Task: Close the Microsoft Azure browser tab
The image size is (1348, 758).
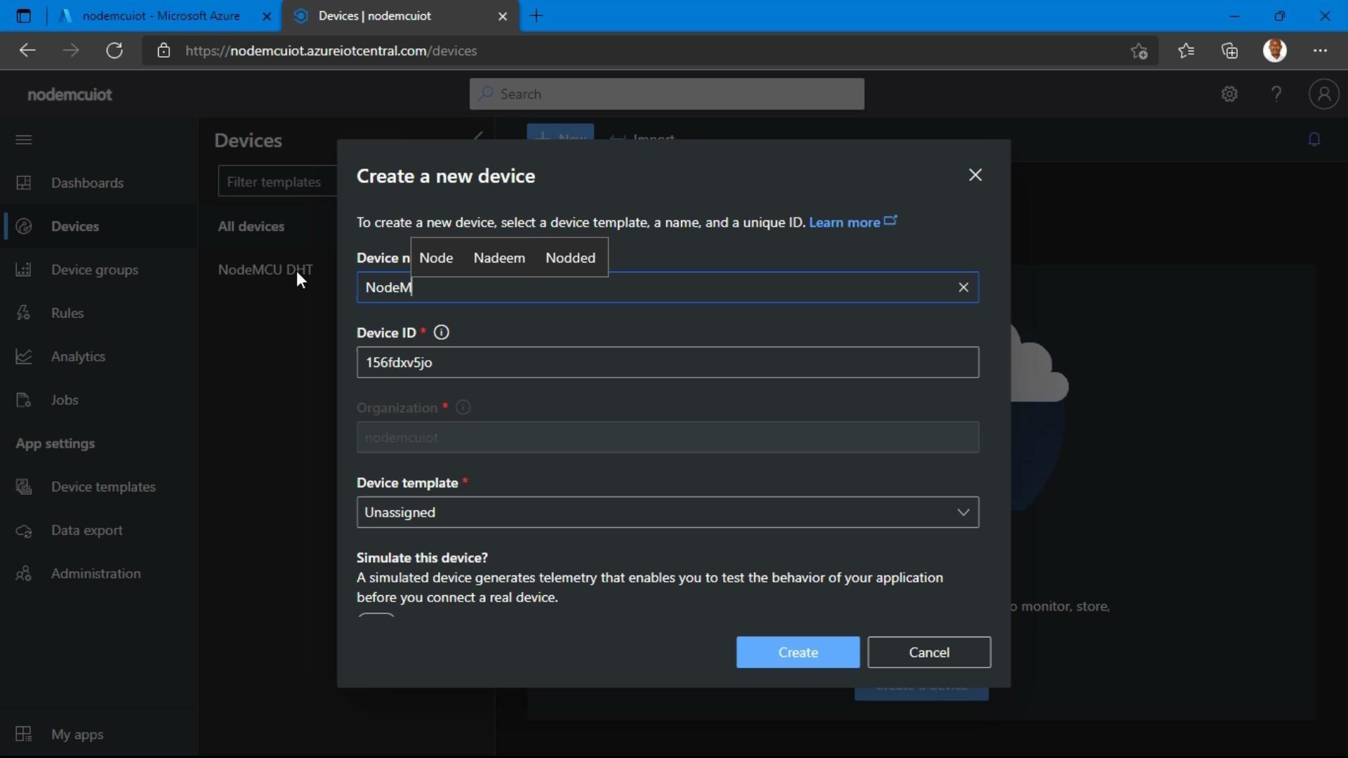Action: pos(267,16)
